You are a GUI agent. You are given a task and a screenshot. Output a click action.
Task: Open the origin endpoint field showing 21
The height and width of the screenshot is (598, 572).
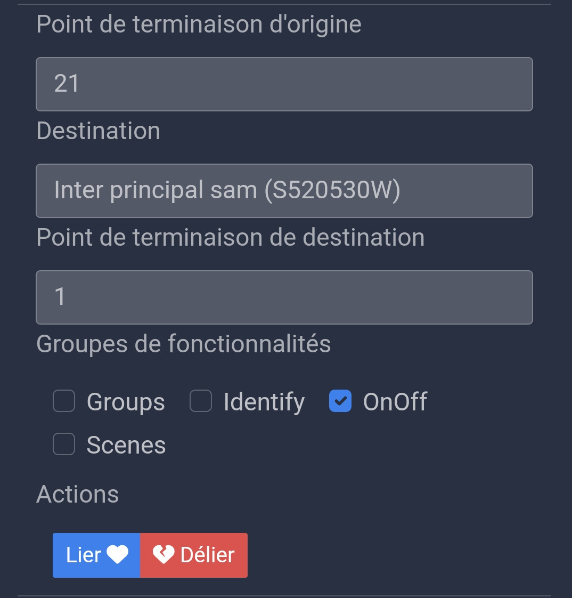(284, 84)
